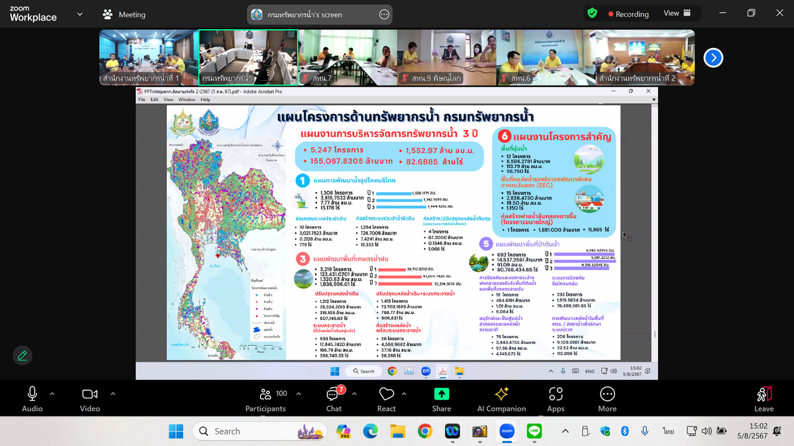Screen dimensions: 794x446
Task: Select the สทน.6 participant video
Action: pos(546,58)
